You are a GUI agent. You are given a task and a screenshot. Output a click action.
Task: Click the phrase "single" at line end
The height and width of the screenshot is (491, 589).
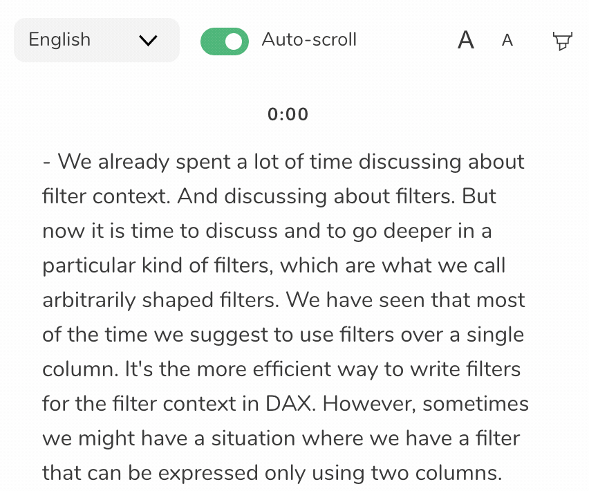coord(495,335)
